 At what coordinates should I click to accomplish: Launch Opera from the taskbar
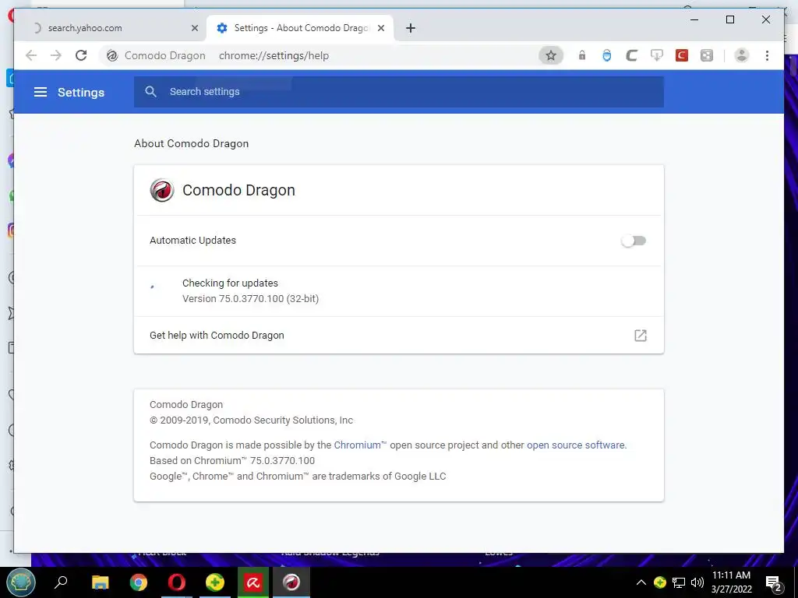tap(177, 582)
